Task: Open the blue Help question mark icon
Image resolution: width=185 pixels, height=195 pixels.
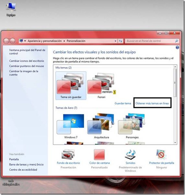Action: coord(177,47)
